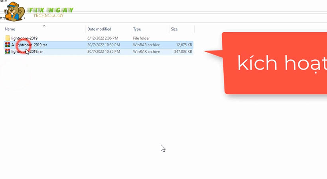Select the lightroom-2019 folder name
Image resolution: width=327 pixels, height=179 pixels.
click(x=24, y=38)
